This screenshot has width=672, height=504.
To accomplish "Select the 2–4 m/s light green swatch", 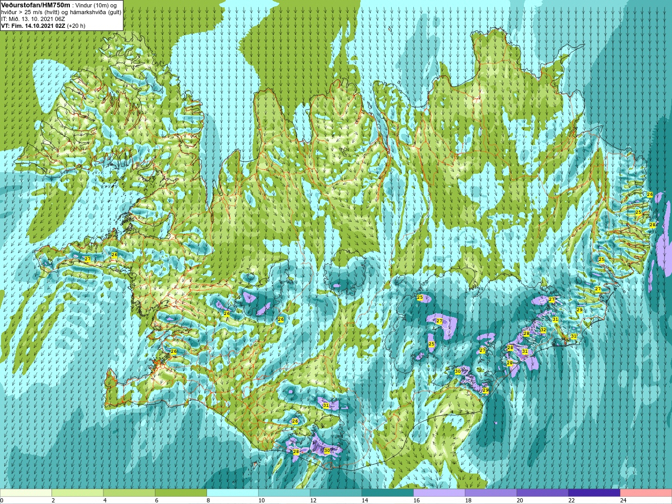I will pyautogui.click(x=77, y=493).
